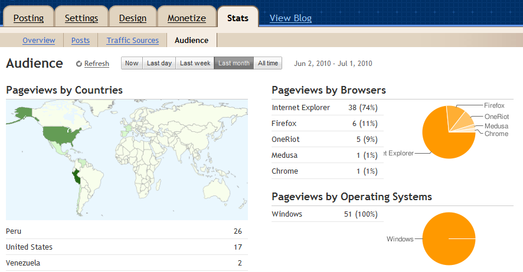This screenshot has height=272, width=523.
Task: Click the United States on the map
Action: click(61, 135)
